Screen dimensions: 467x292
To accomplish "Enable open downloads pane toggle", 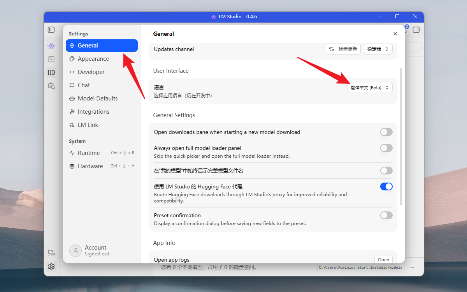I will point(386,132).
